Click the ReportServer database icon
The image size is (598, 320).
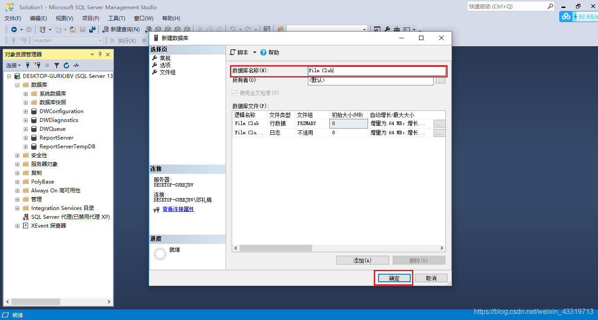pyautogui.click(x=34, y=138)
